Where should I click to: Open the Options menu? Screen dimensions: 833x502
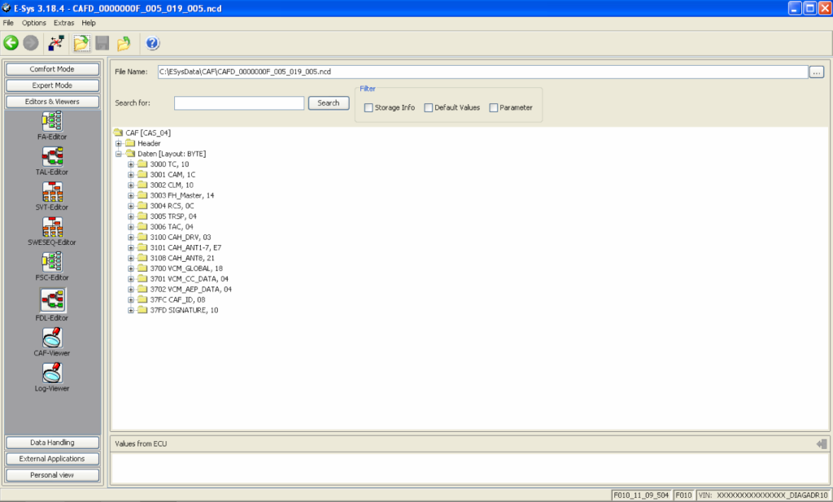pyautogui.click(x=34, y=23)
